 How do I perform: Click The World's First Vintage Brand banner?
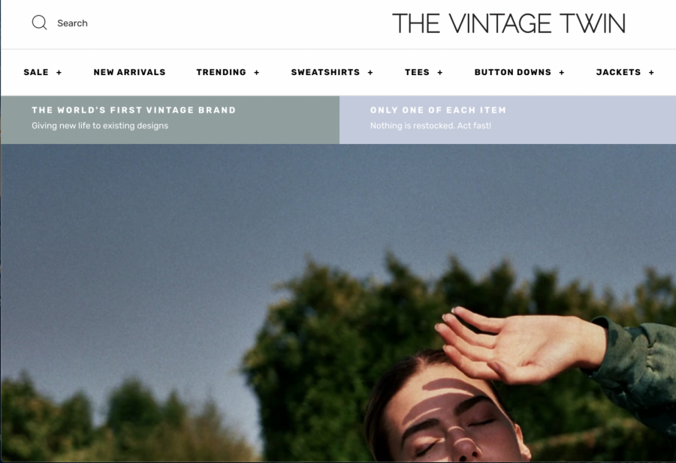click(170, 120)
